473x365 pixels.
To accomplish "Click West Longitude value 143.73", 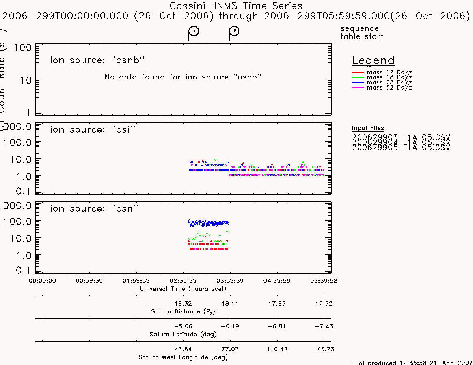I will pos(324,349).
